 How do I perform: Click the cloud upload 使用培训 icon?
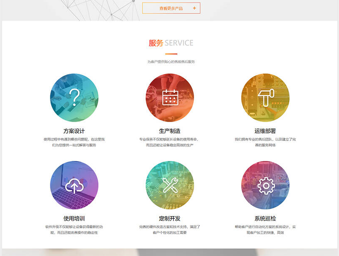[74, 185]
